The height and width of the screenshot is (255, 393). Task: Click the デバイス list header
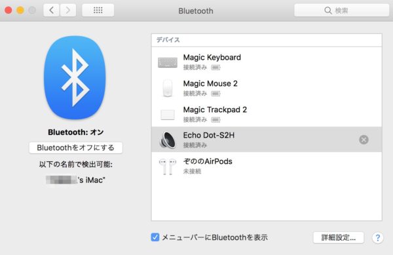point(168,40)
